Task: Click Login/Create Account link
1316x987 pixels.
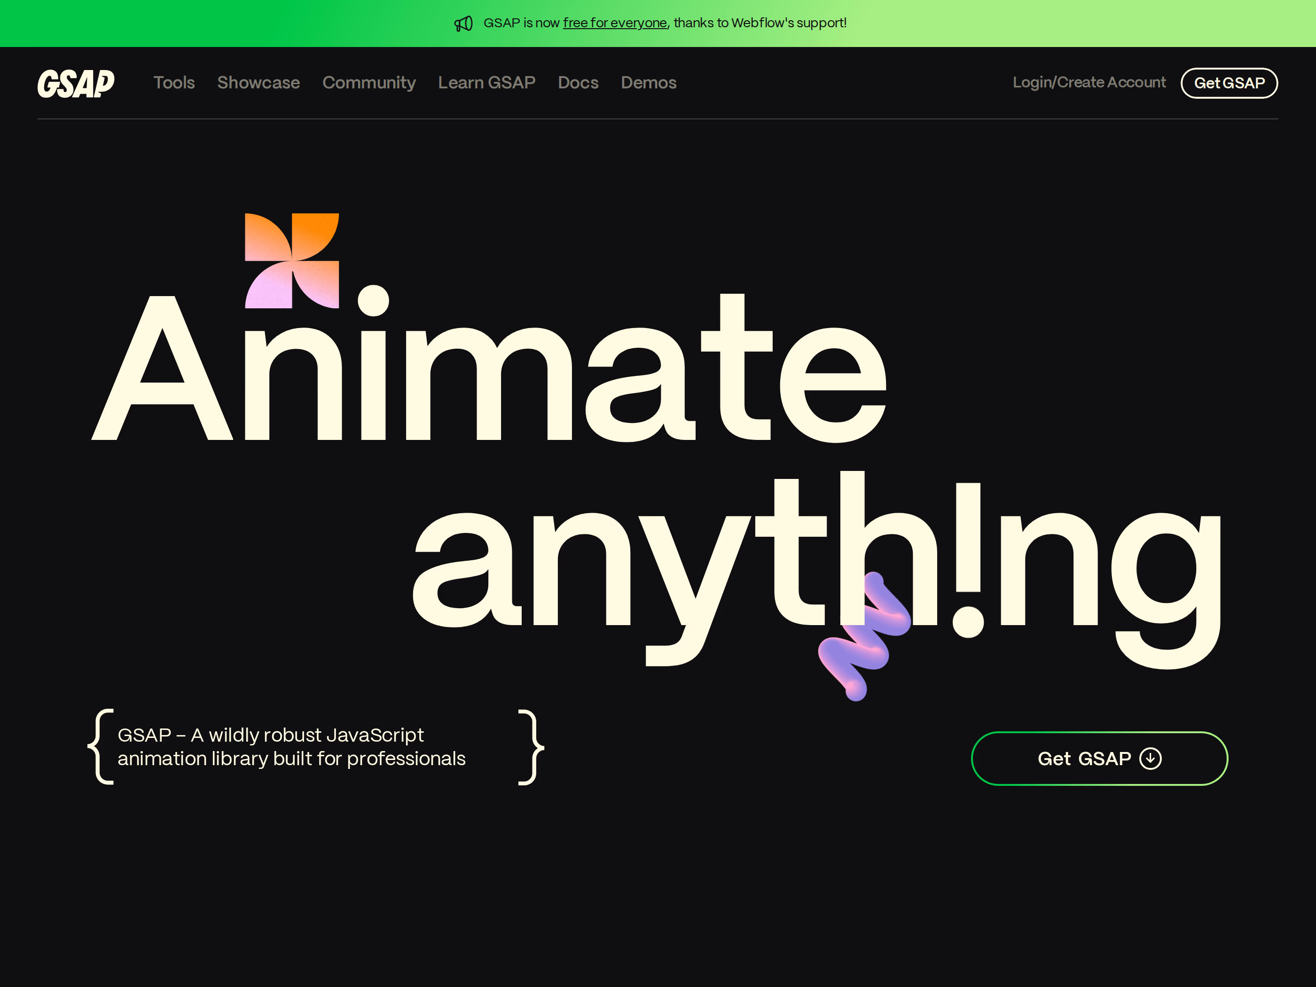Action: 1089,83
